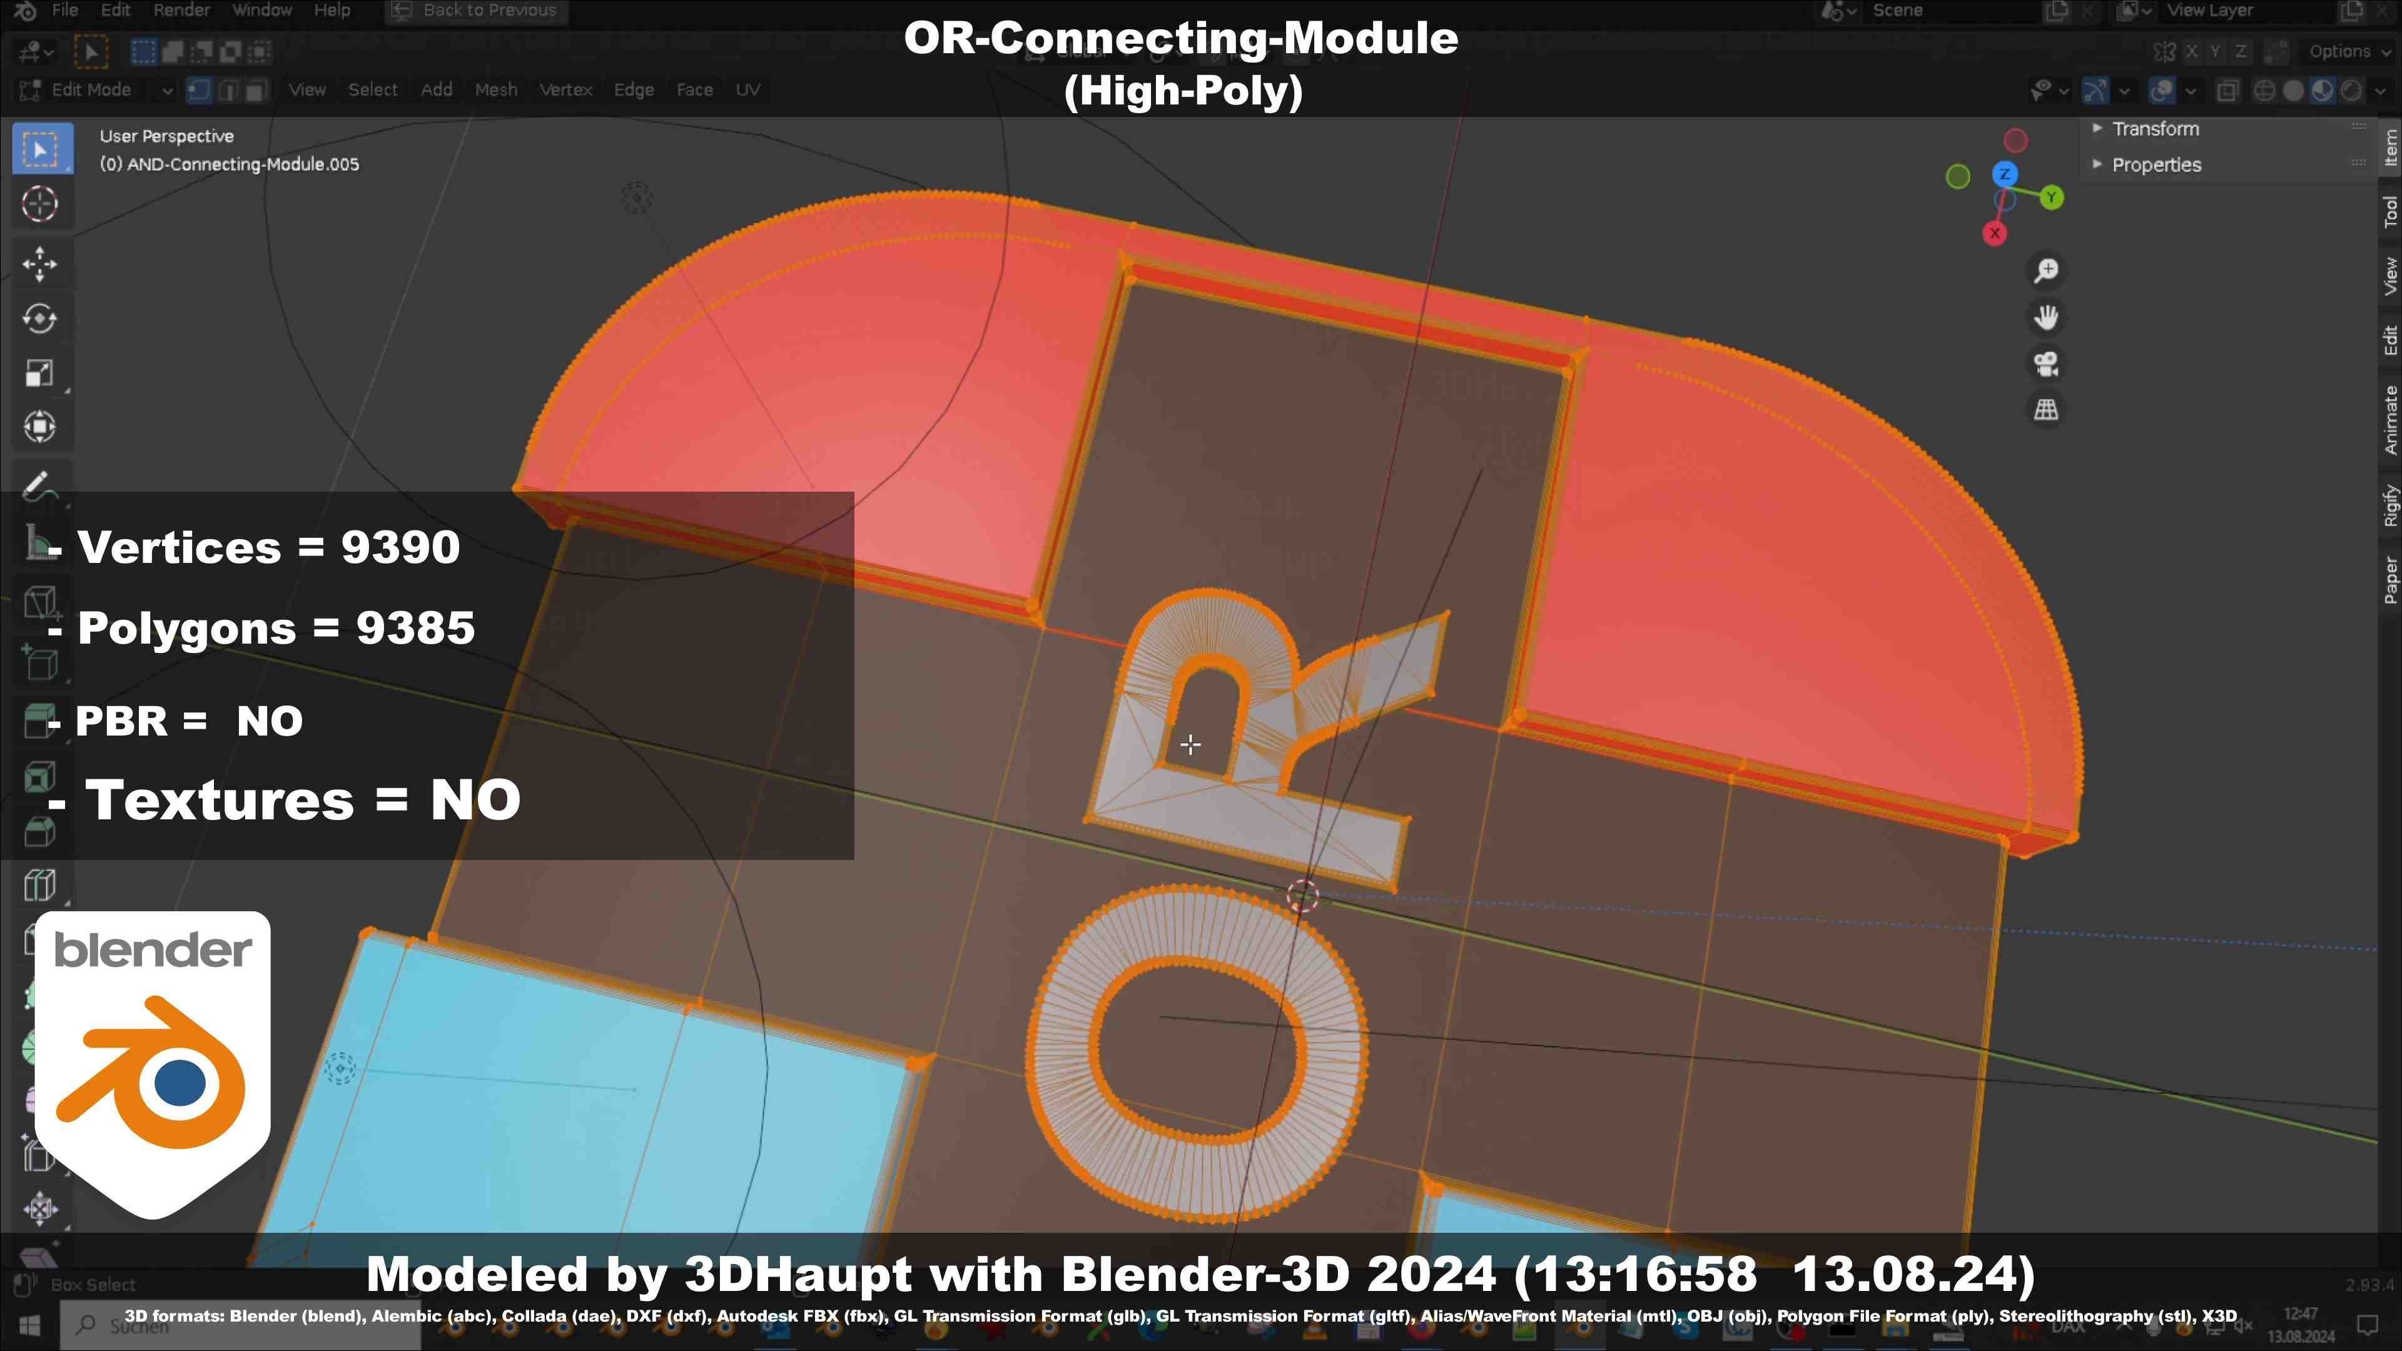
Task: Expand the Transform panel
Action: click(x=2155, y=129)
